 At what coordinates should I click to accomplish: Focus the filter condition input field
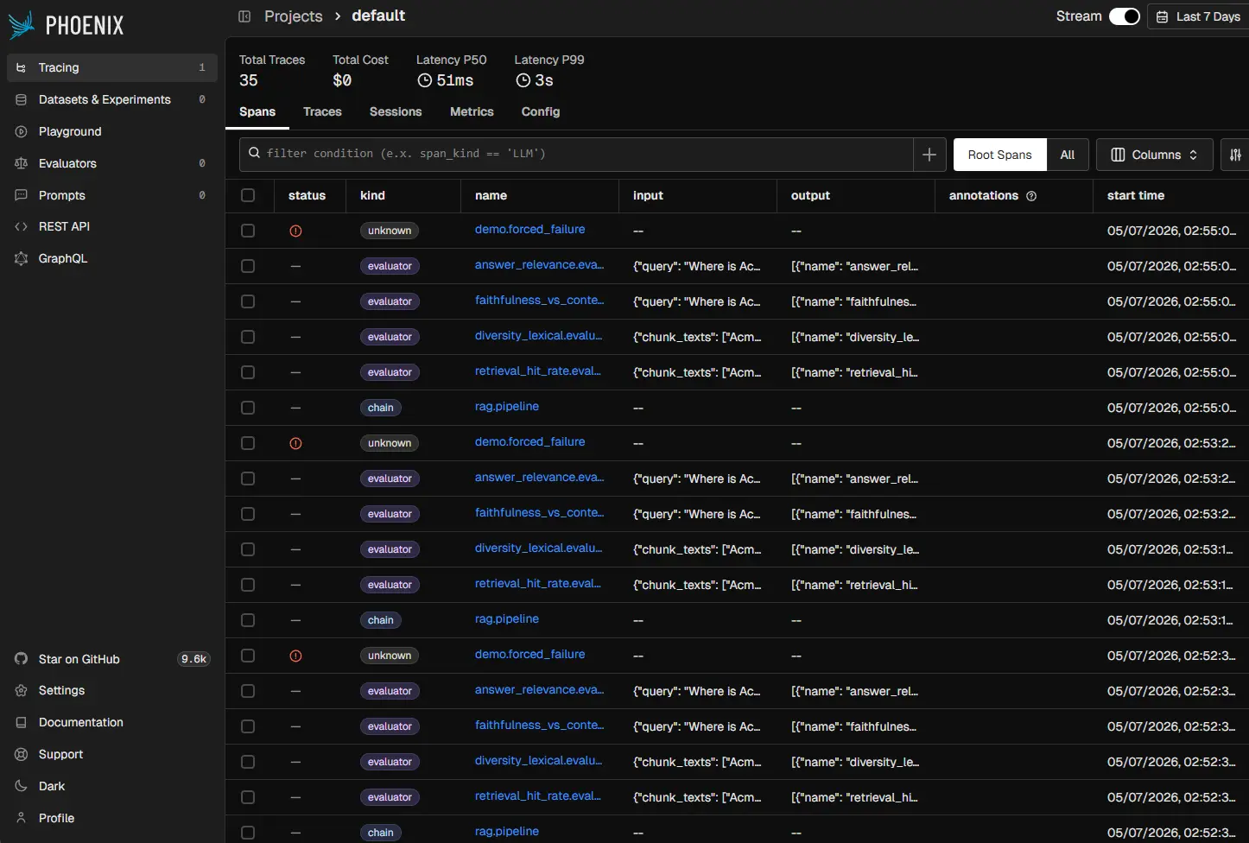576,154
